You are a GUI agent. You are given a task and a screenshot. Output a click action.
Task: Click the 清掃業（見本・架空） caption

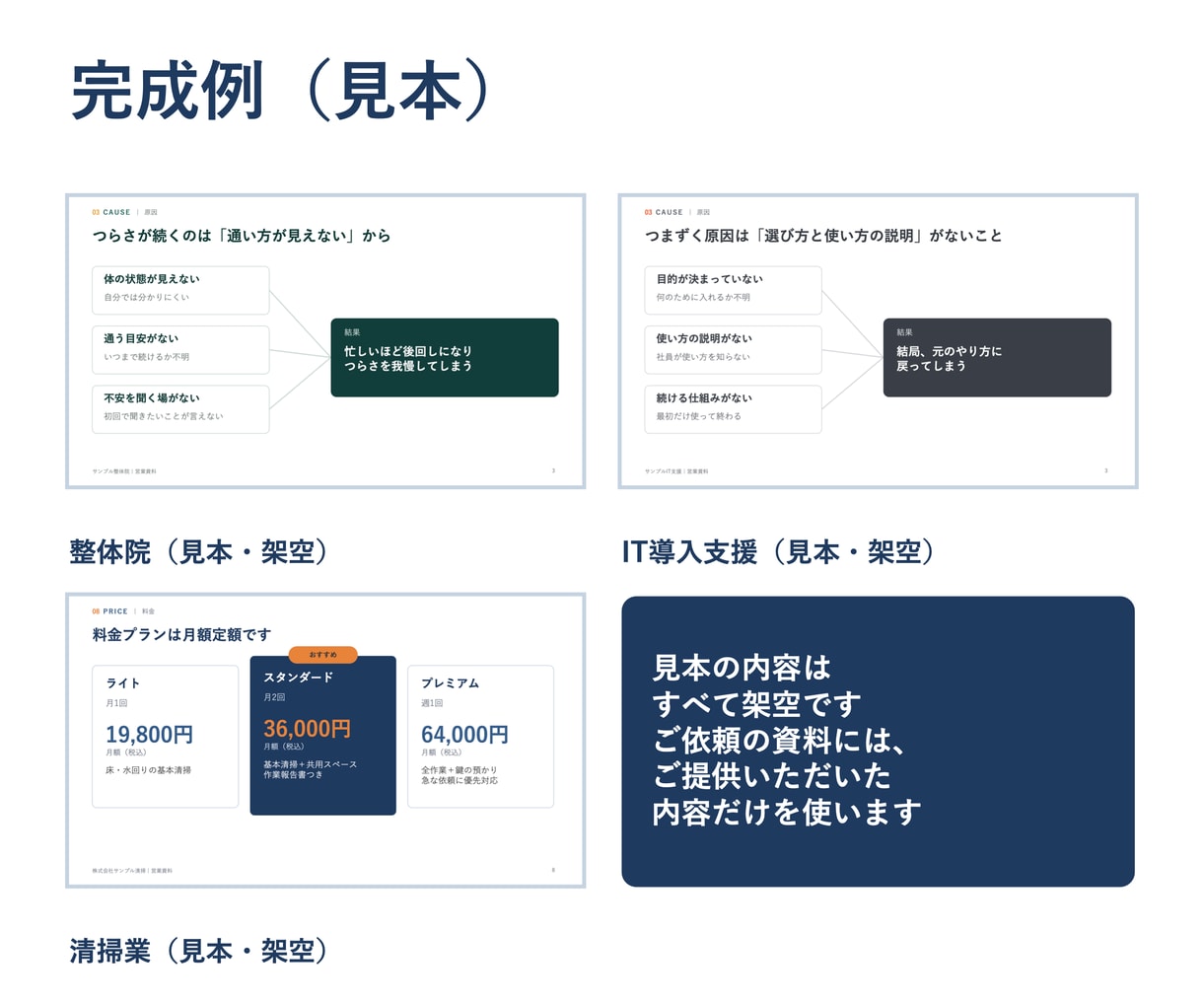click(x=198, y=951)
